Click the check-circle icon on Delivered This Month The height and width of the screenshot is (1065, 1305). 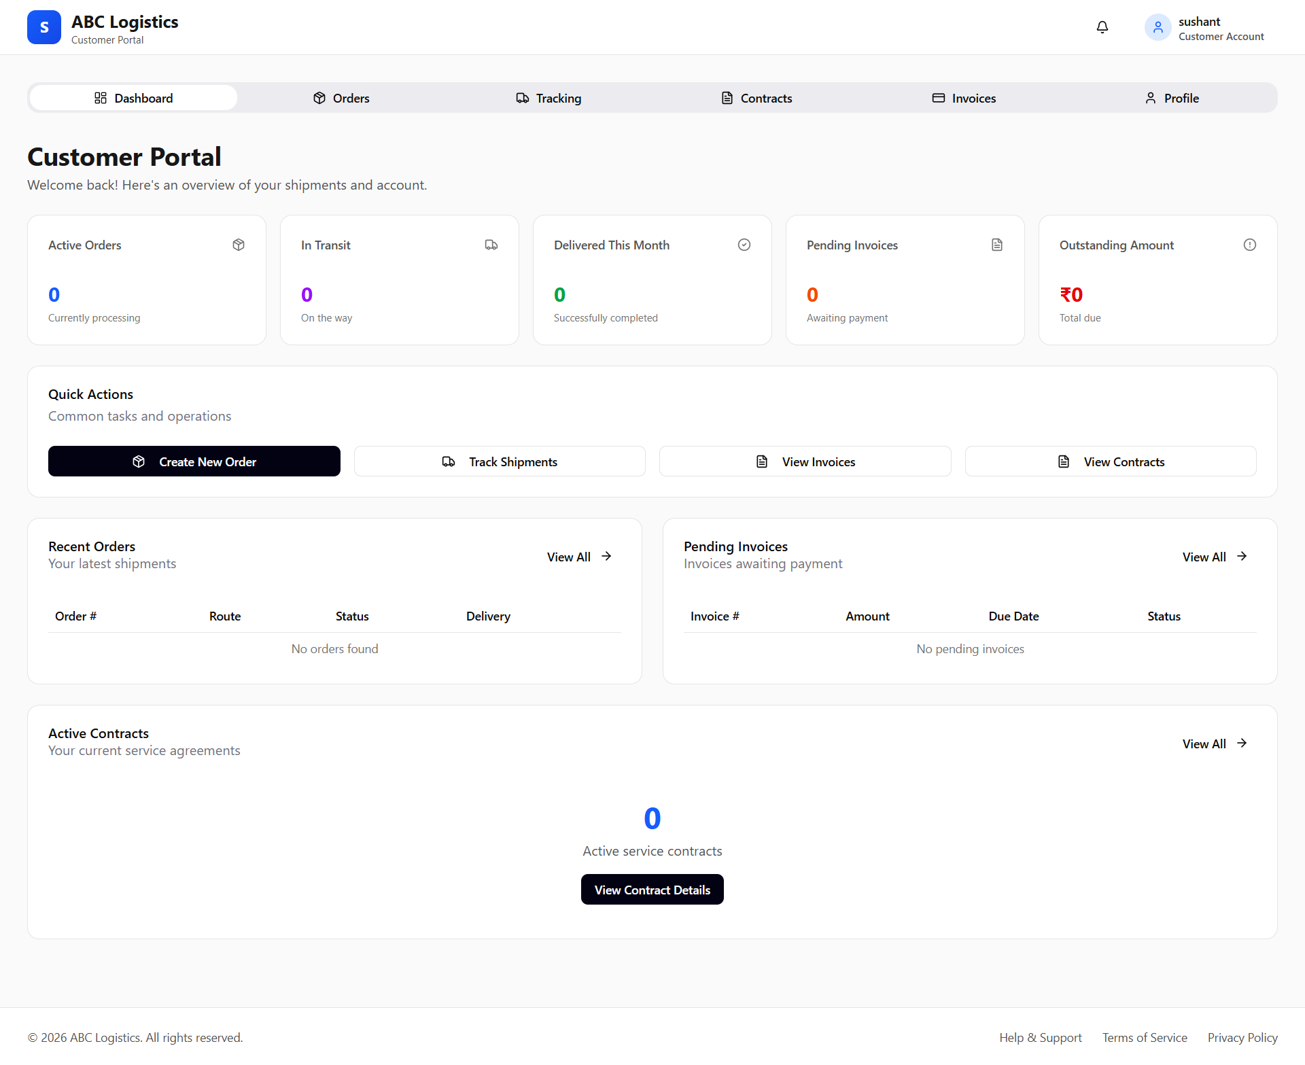(744, 245)
